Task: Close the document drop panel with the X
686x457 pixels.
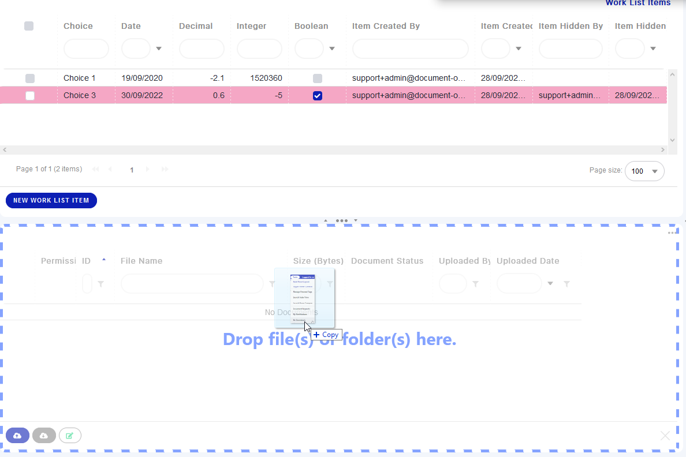Action: pos(665,436)
